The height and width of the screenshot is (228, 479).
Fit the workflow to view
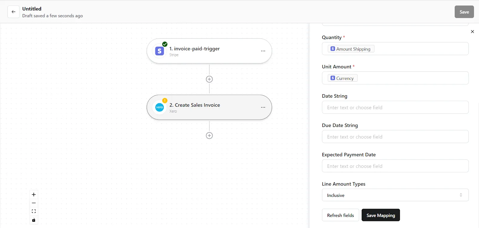[34, 211]
